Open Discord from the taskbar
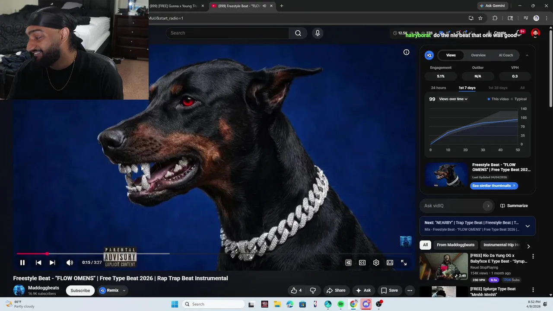553x311 pixels. [366, 304]
